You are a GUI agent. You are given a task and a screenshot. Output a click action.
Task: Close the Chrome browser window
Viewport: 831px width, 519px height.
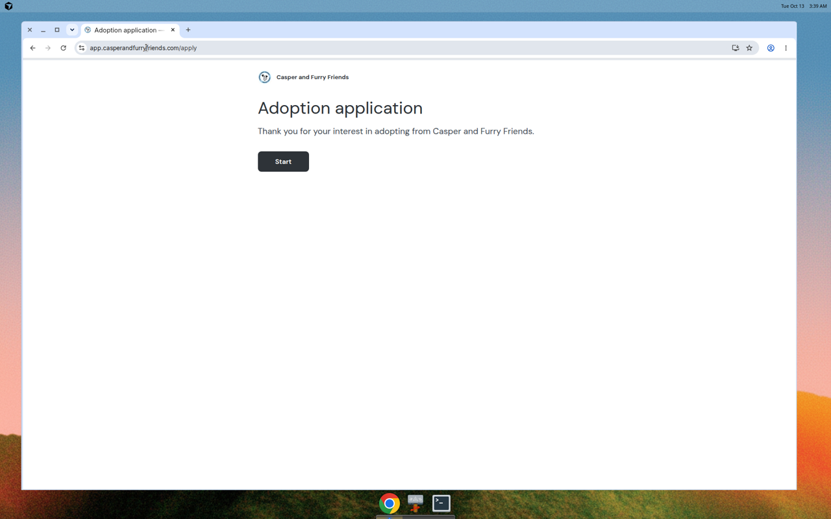[x=30, y=30]
